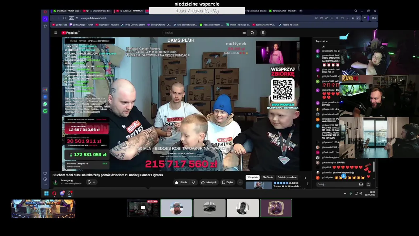
Task: Switch to artuditu38 Watch clips tab
Action: tap(67, 11)
